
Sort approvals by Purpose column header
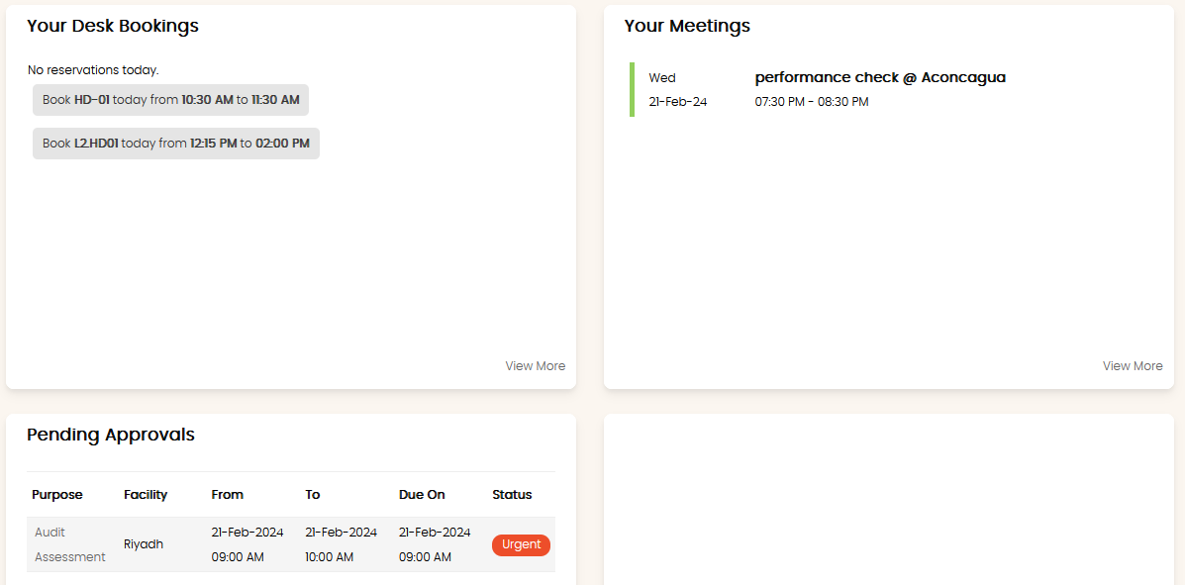pos(57,495)
